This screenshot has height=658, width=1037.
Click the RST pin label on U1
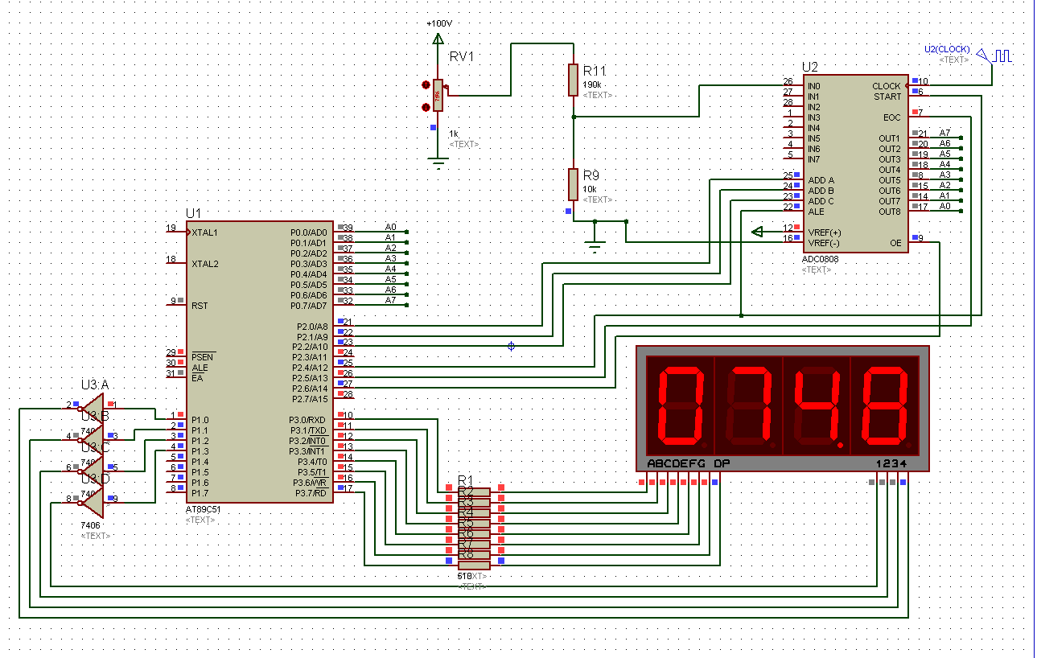click(200, 306)
